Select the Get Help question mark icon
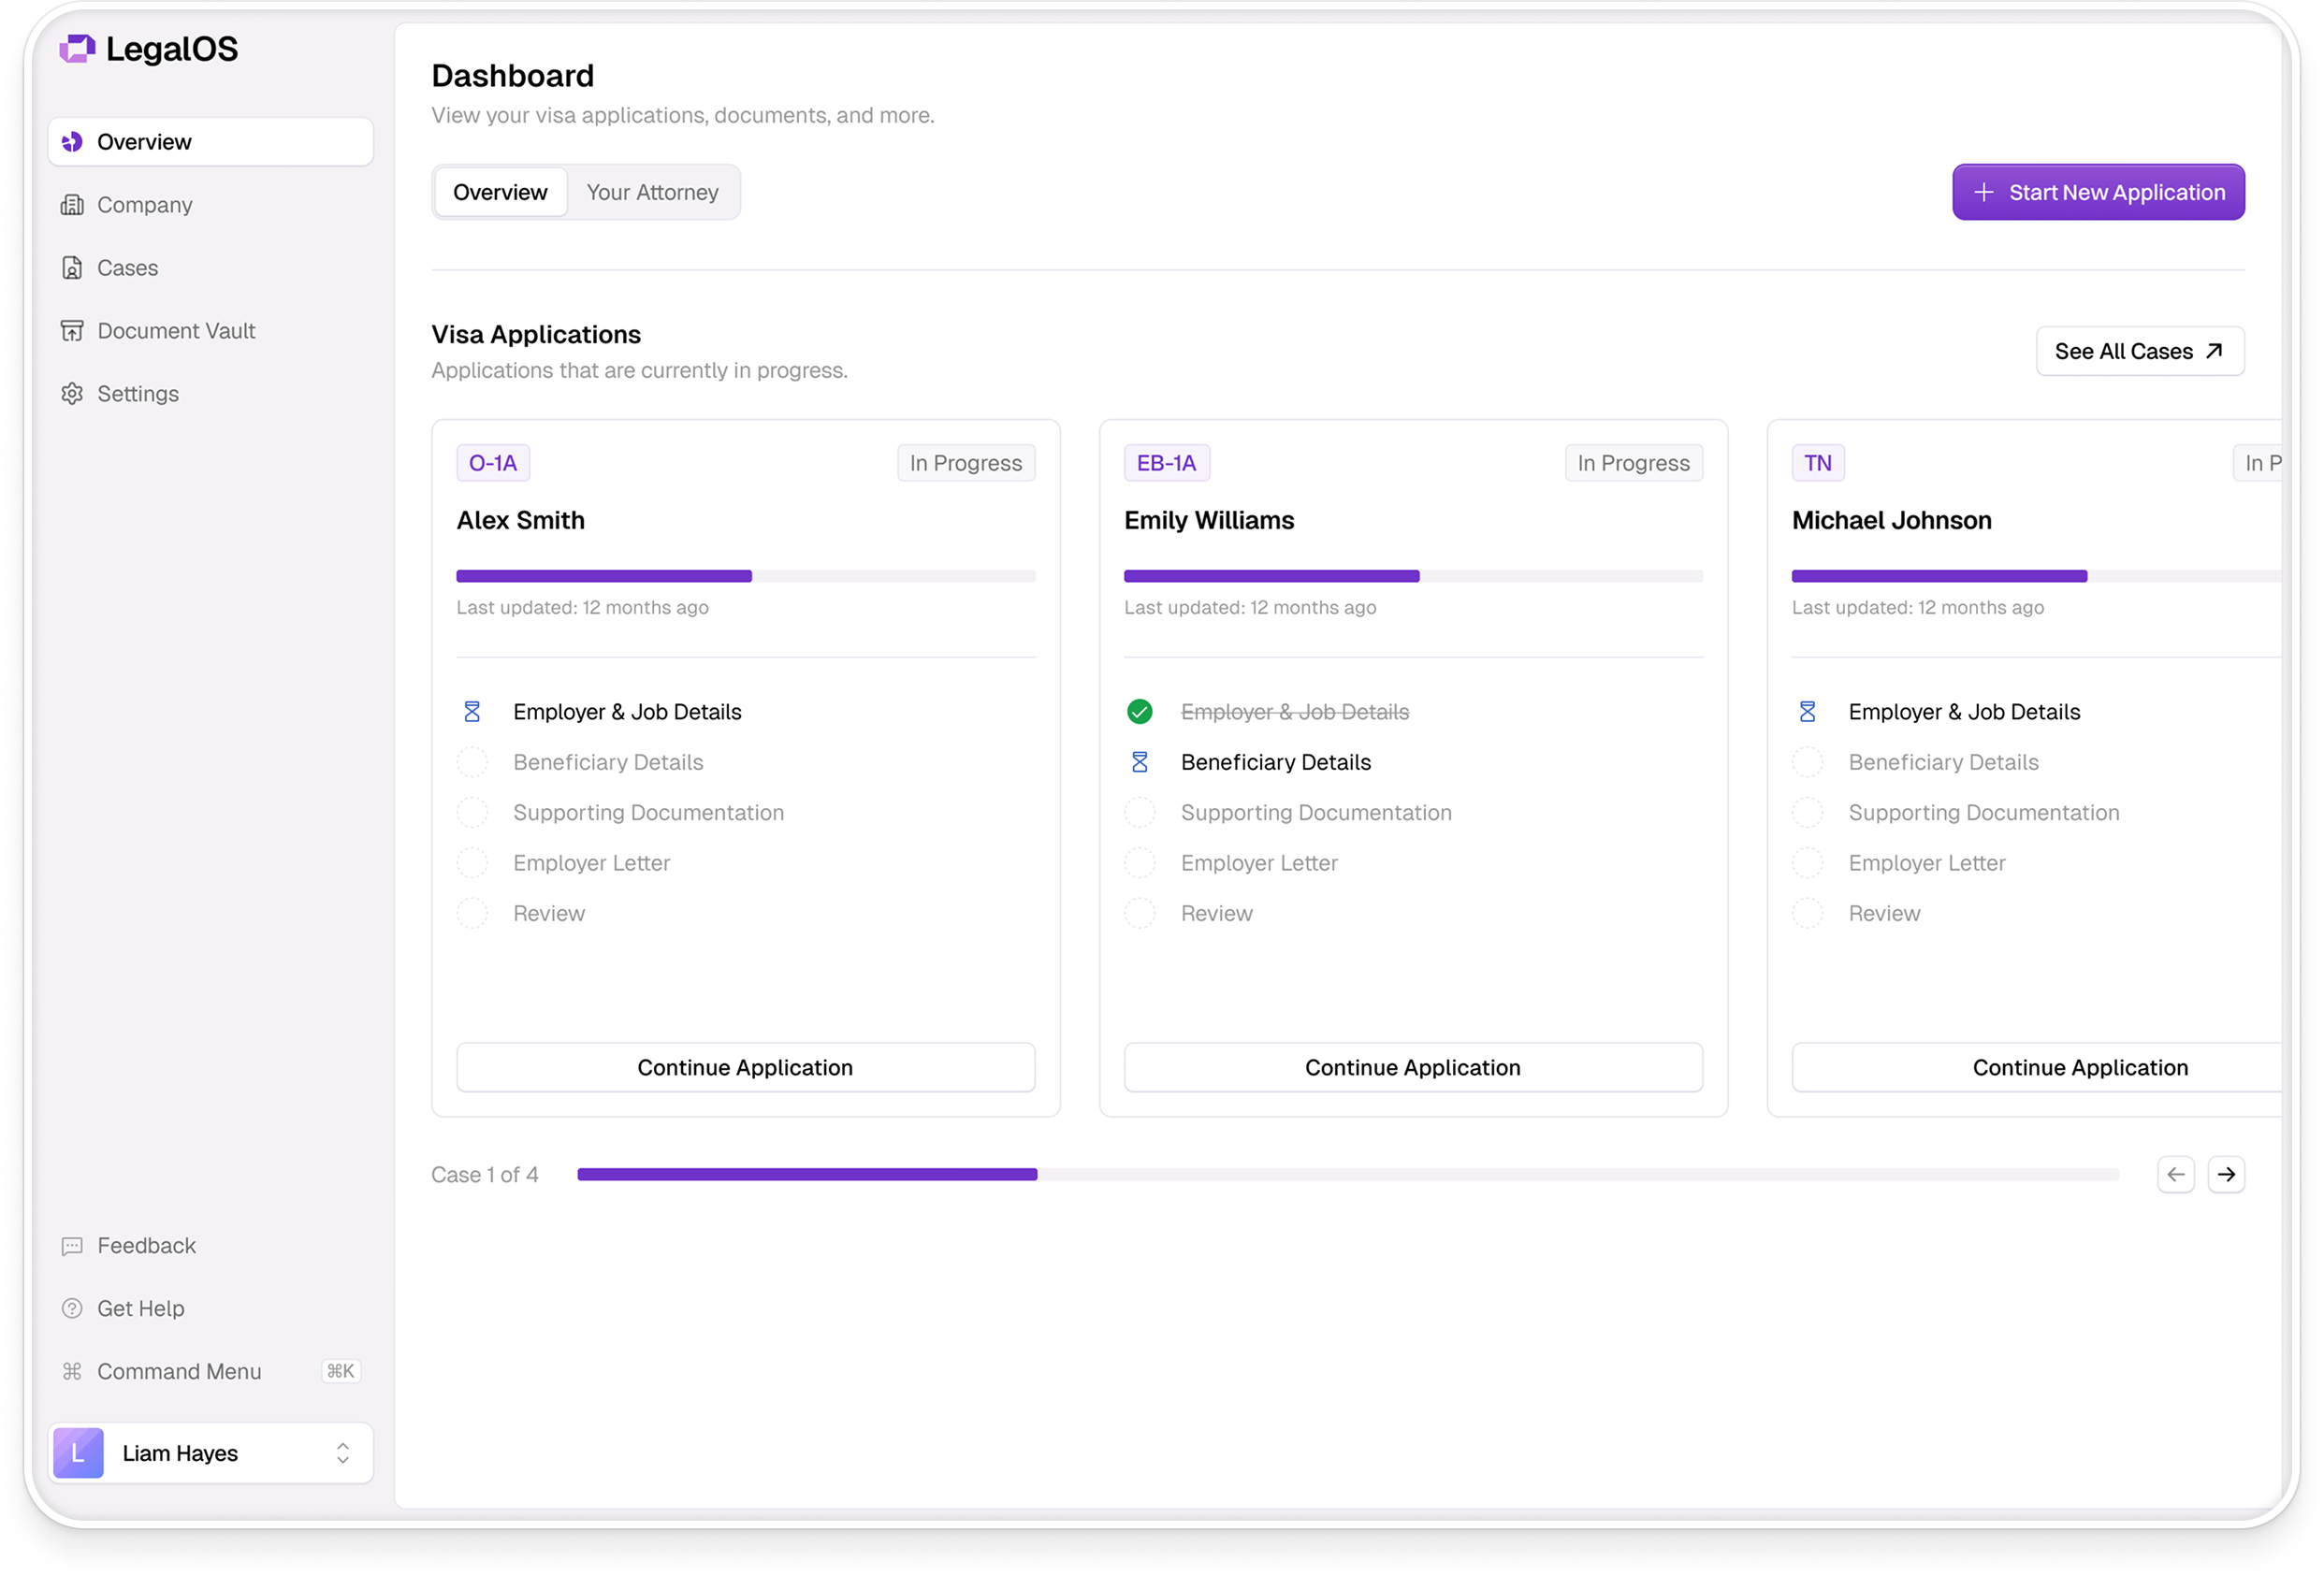Viewport: 2324px width, 1575px height. 71,1308
